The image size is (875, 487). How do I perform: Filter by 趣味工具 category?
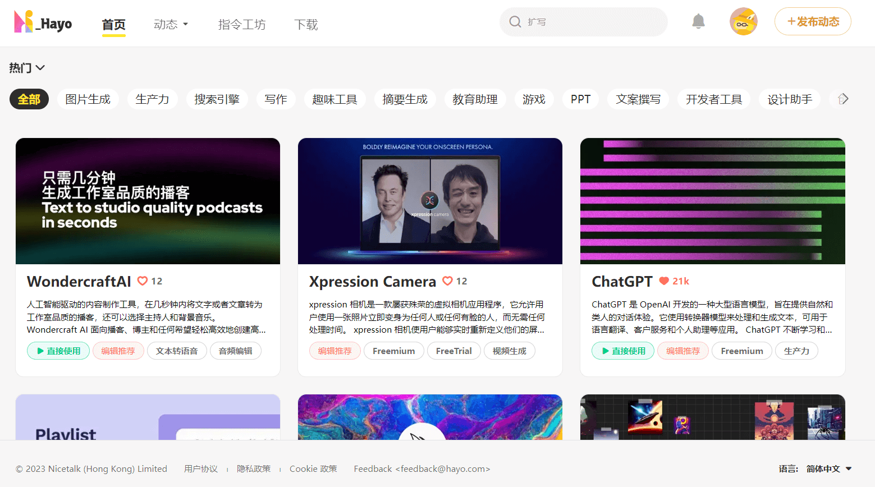(x=335, y=99)
